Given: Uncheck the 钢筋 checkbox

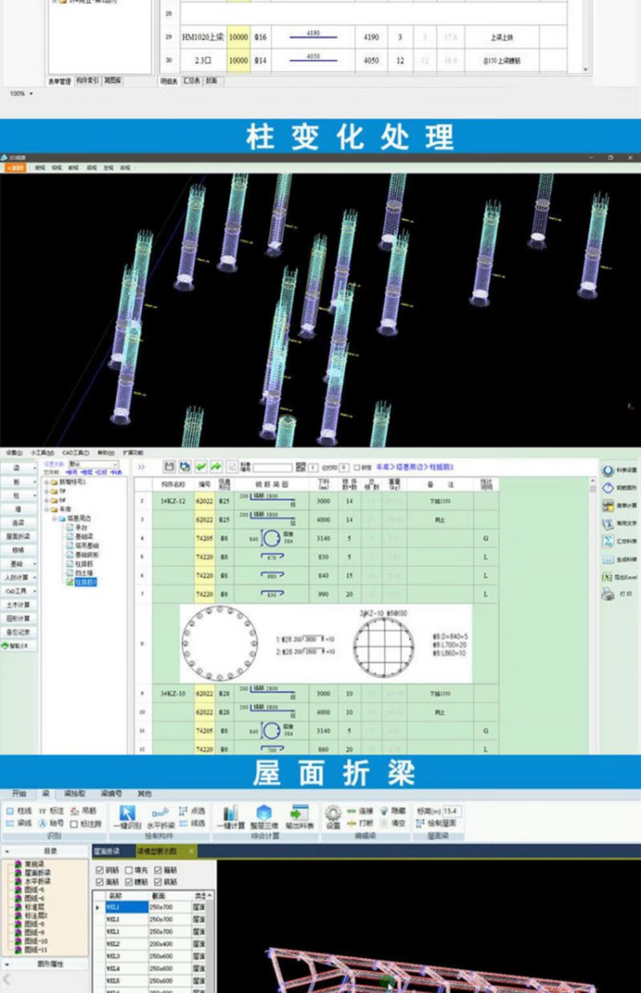Looking at the screenshot, I should click(99, 870).
